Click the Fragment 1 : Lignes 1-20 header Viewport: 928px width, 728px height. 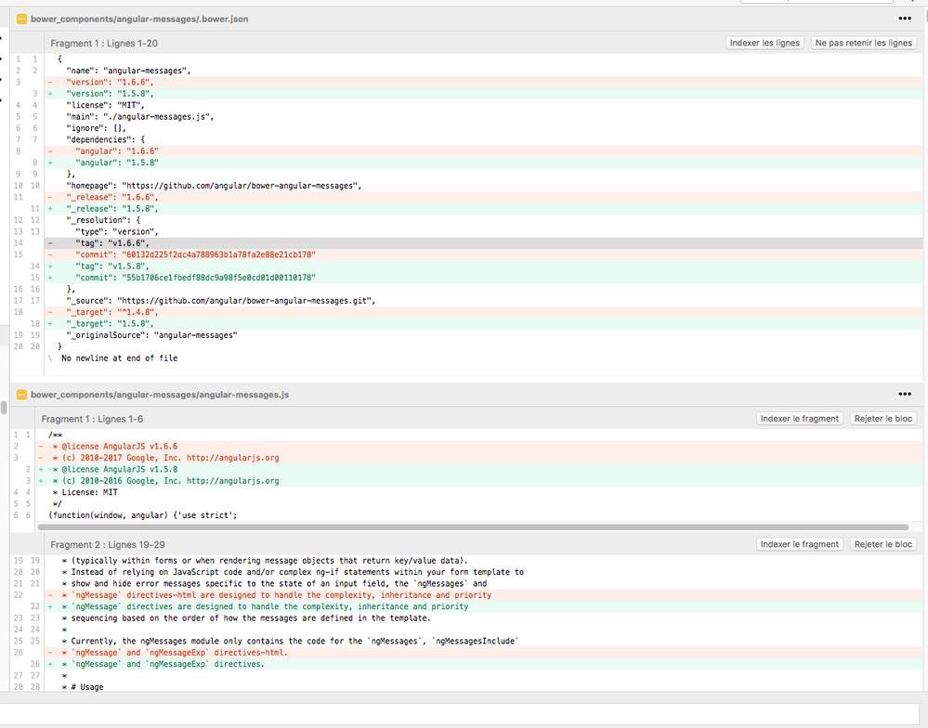104,43
